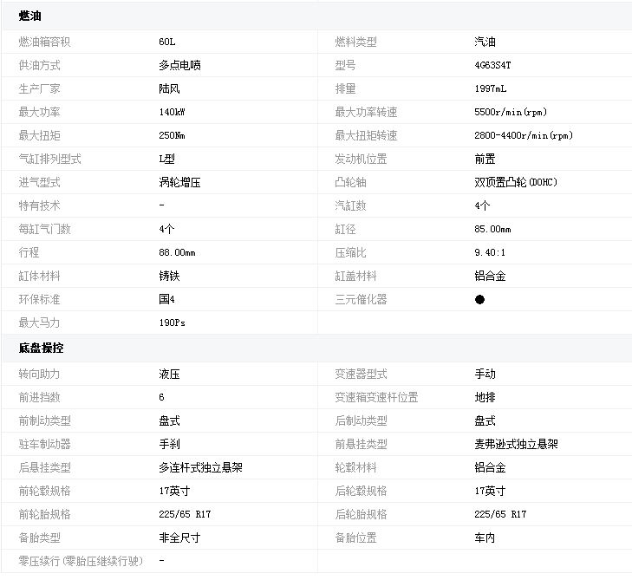Click the 燃油箱容积 label
This screenshot has width=632, height=580.
point(44,42)
